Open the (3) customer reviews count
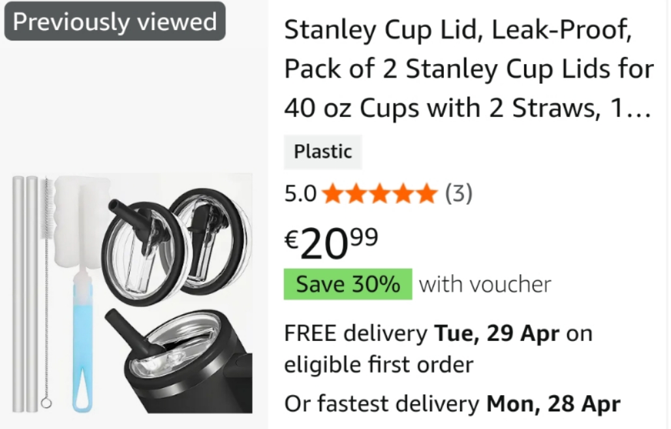The image size is (671, 429). point(458,193)
